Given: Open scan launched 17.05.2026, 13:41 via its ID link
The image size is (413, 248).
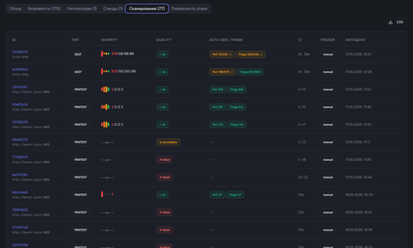Looking at the screenshot, I should (x=20, y=52).
